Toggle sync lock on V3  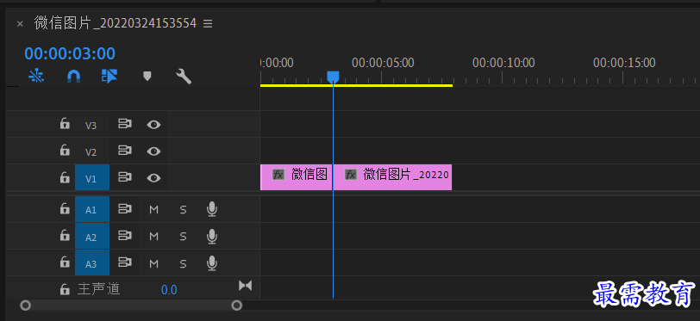pos(124,124)
